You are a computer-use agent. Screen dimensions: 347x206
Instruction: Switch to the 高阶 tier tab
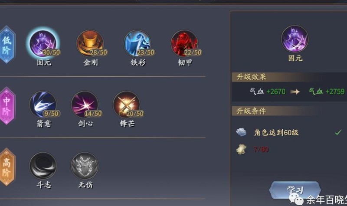click(x=7, y=167)
